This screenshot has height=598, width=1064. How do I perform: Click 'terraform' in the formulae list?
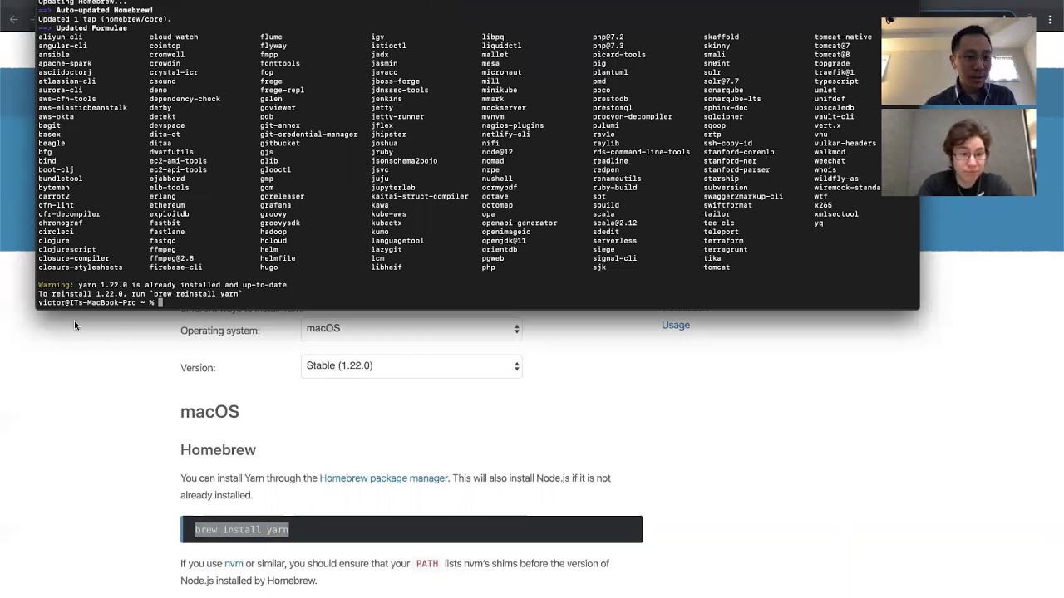click(723, 241)
